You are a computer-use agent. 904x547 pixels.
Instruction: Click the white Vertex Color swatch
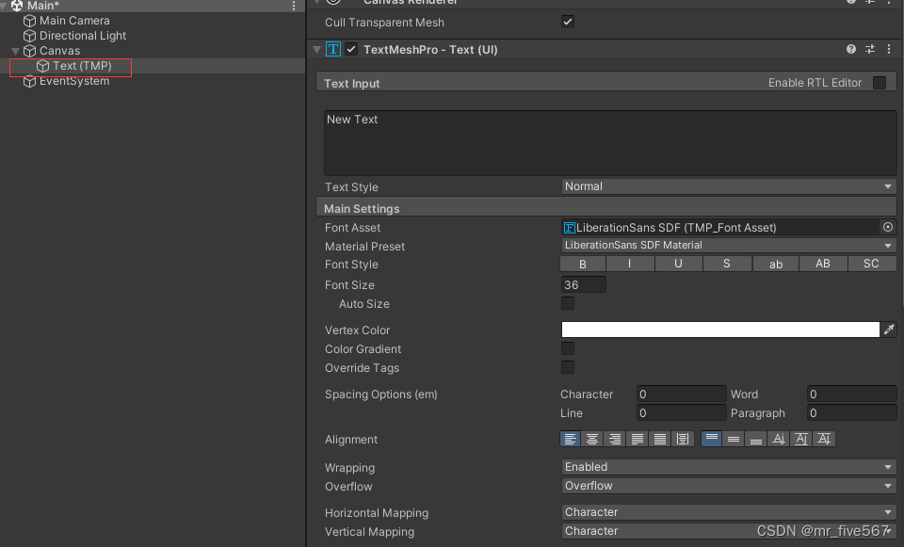point(720,329)
